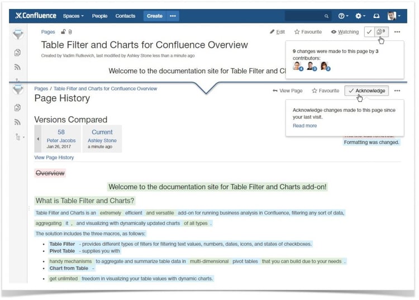Click the Confluence logo in header
Image resolution: width=419 pixels, height=300 pixels.
click(x=36, y=16)
